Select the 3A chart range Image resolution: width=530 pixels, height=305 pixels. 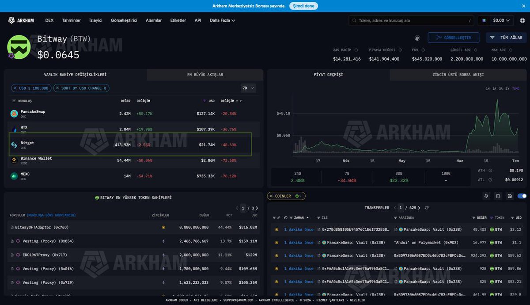click(x=501, y=88)
